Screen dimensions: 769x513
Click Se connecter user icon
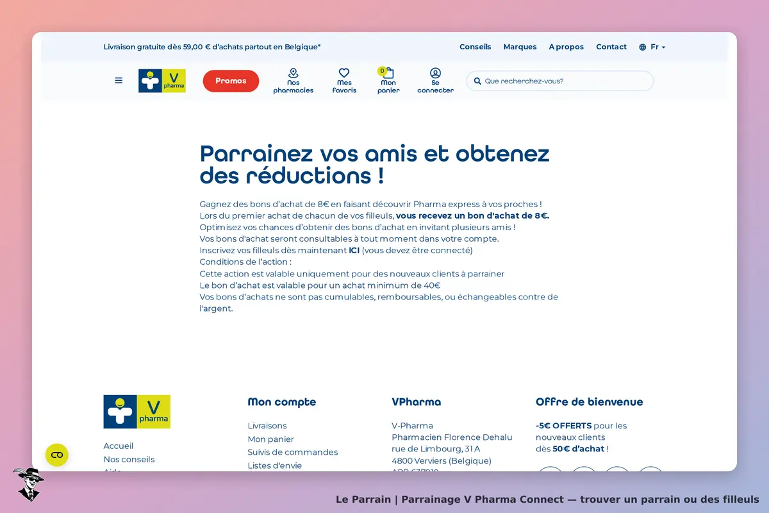coord(435,73)
